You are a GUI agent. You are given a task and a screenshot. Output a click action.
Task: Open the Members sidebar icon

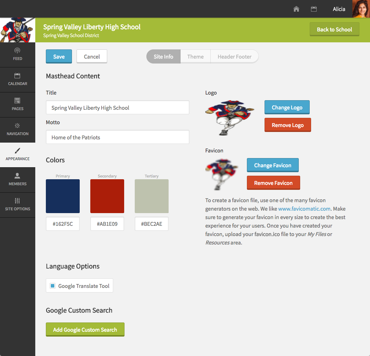18,176
